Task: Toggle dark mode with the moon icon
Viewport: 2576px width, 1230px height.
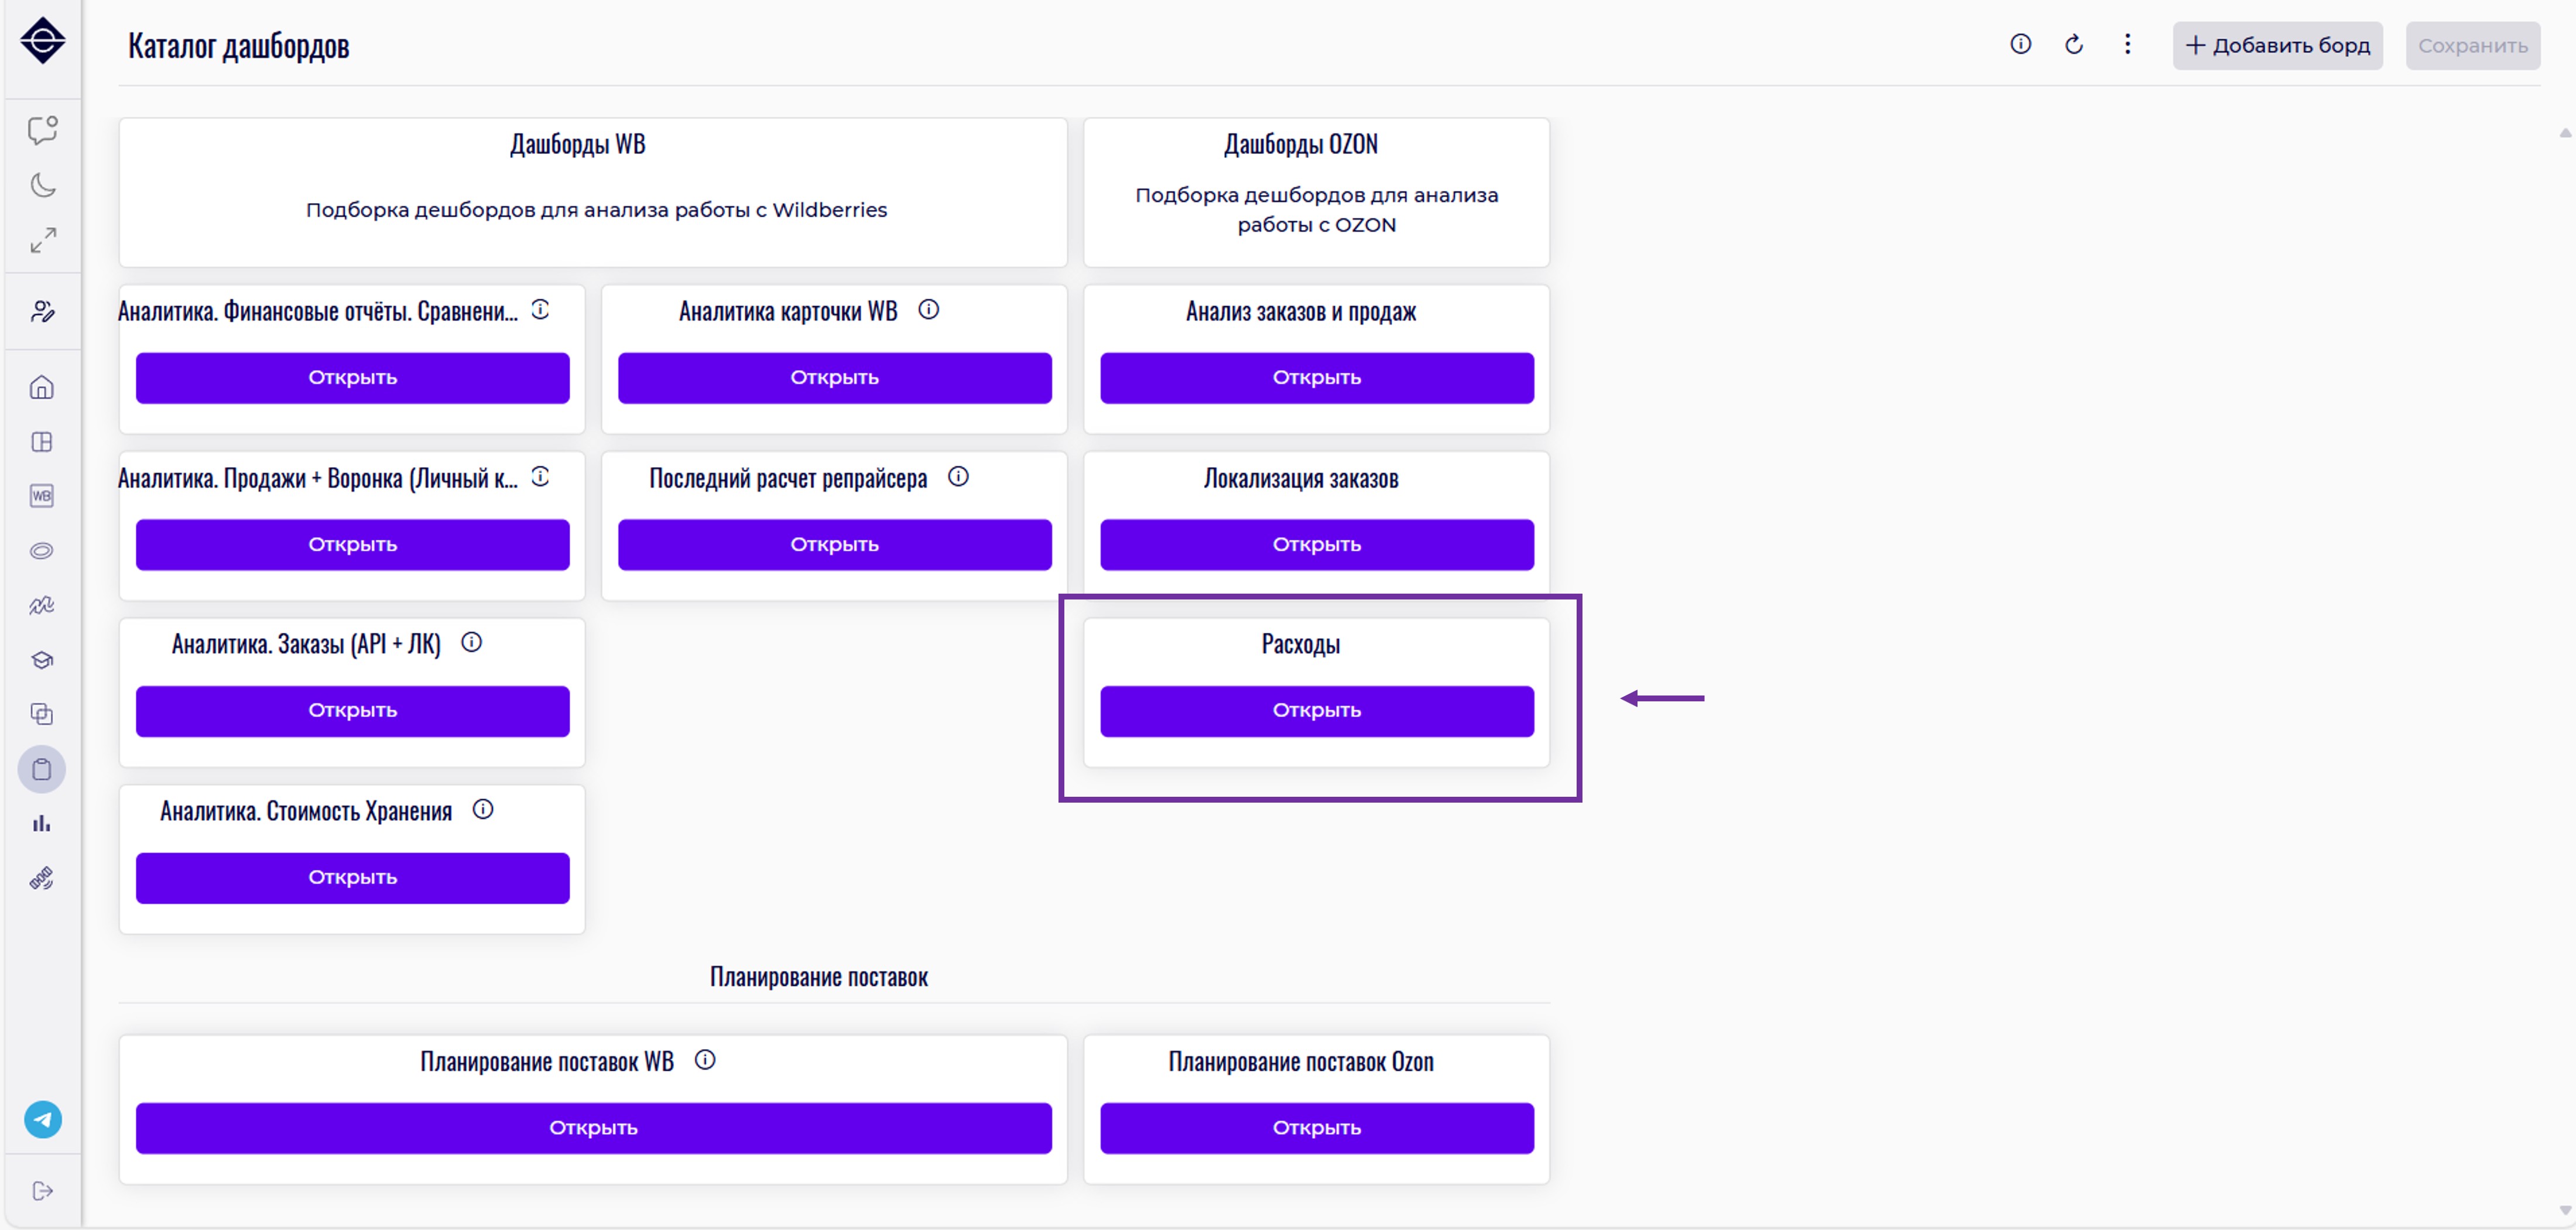Action: tap(42, 185)
